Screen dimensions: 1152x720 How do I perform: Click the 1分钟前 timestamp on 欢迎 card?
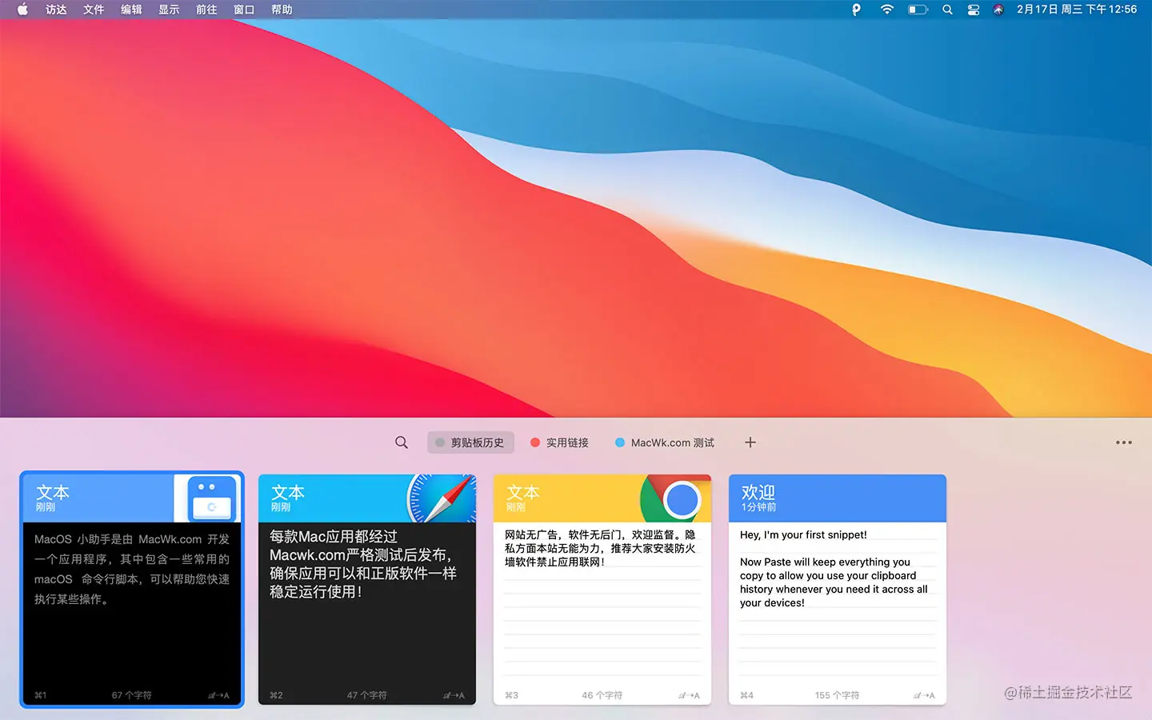coord(758,507)
